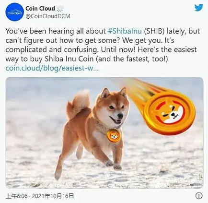Follow the coin.cloud/blog/easiest-w… link
The image size is (208, 203).
coord(51,69)
